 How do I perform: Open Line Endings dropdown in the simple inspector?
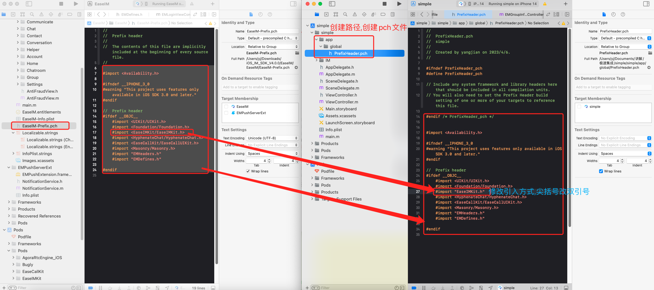click(625, 145)
